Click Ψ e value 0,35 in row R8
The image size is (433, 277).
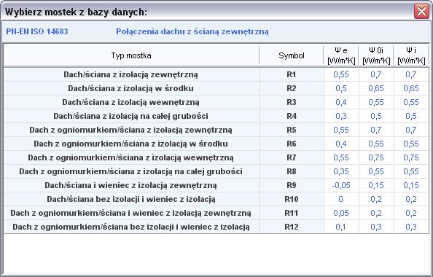point(341,171)
